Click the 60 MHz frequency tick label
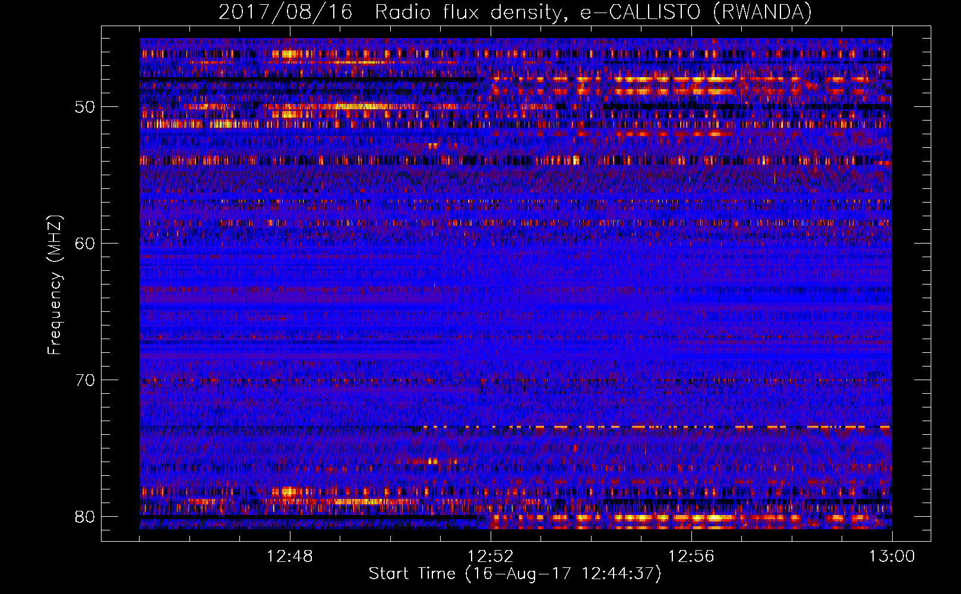The image size is (961, 594). pos(85,244)
